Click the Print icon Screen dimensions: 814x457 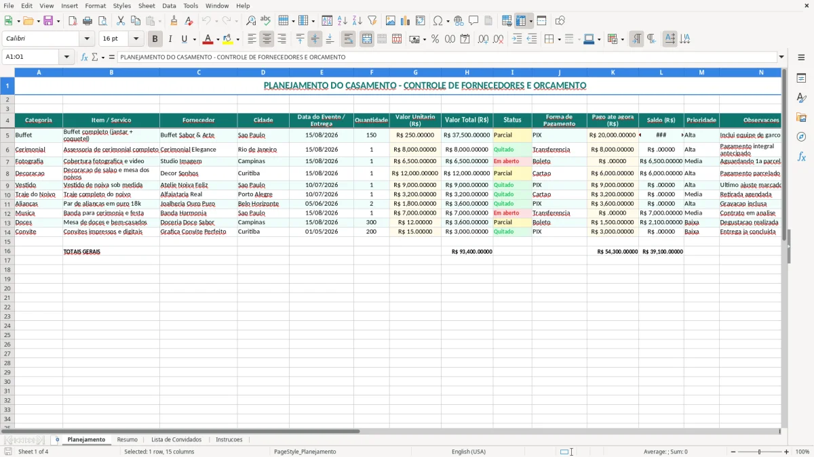[x=88, y=21]
